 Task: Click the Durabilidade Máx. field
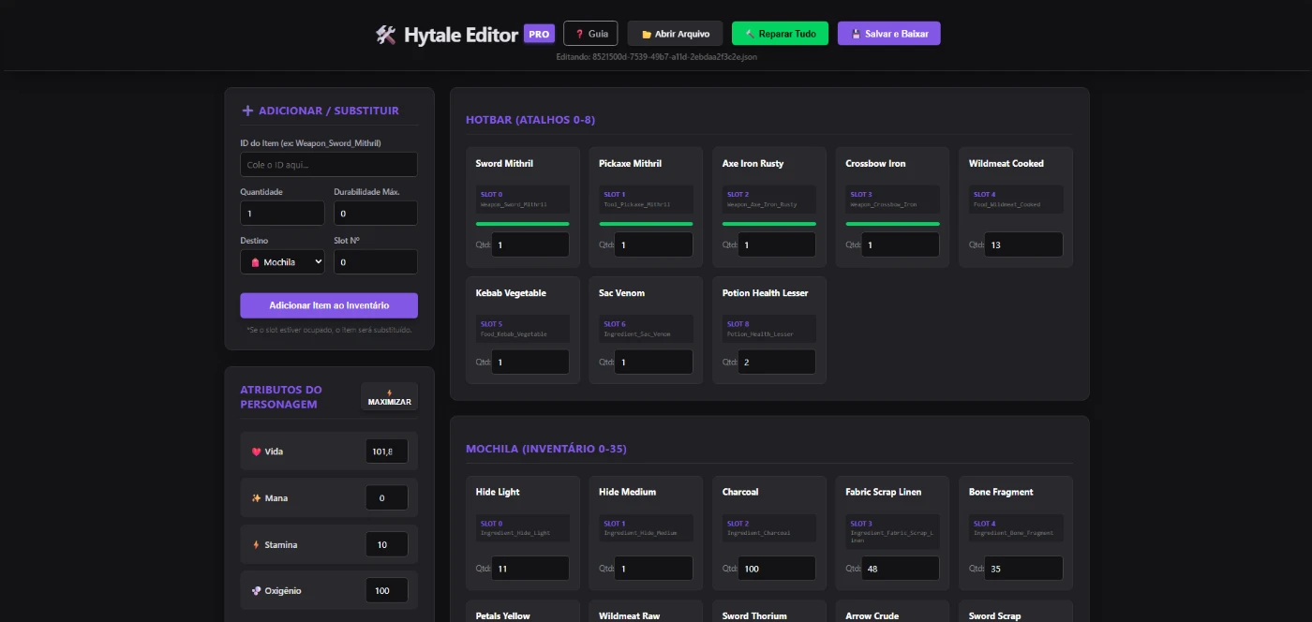click(x=375, y=214)
